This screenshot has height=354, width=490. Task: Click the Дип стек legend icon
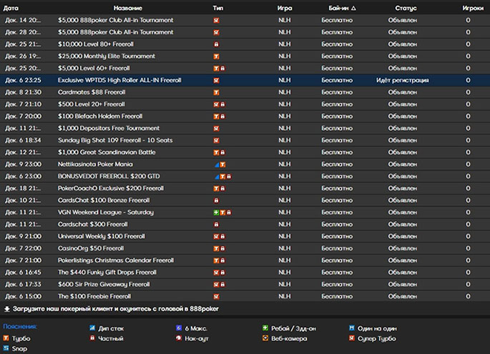[x=92, y=328]
